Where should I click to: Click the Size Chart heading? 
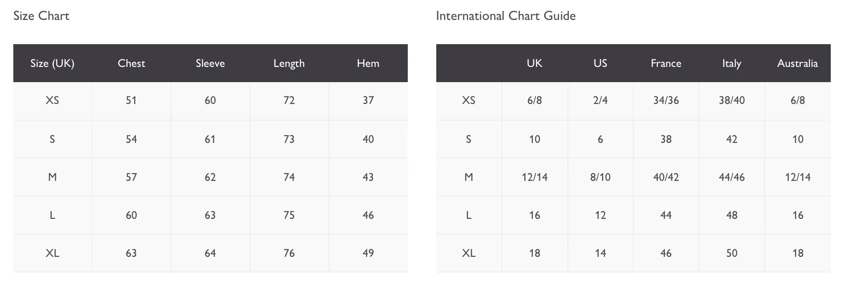point(41,16)
